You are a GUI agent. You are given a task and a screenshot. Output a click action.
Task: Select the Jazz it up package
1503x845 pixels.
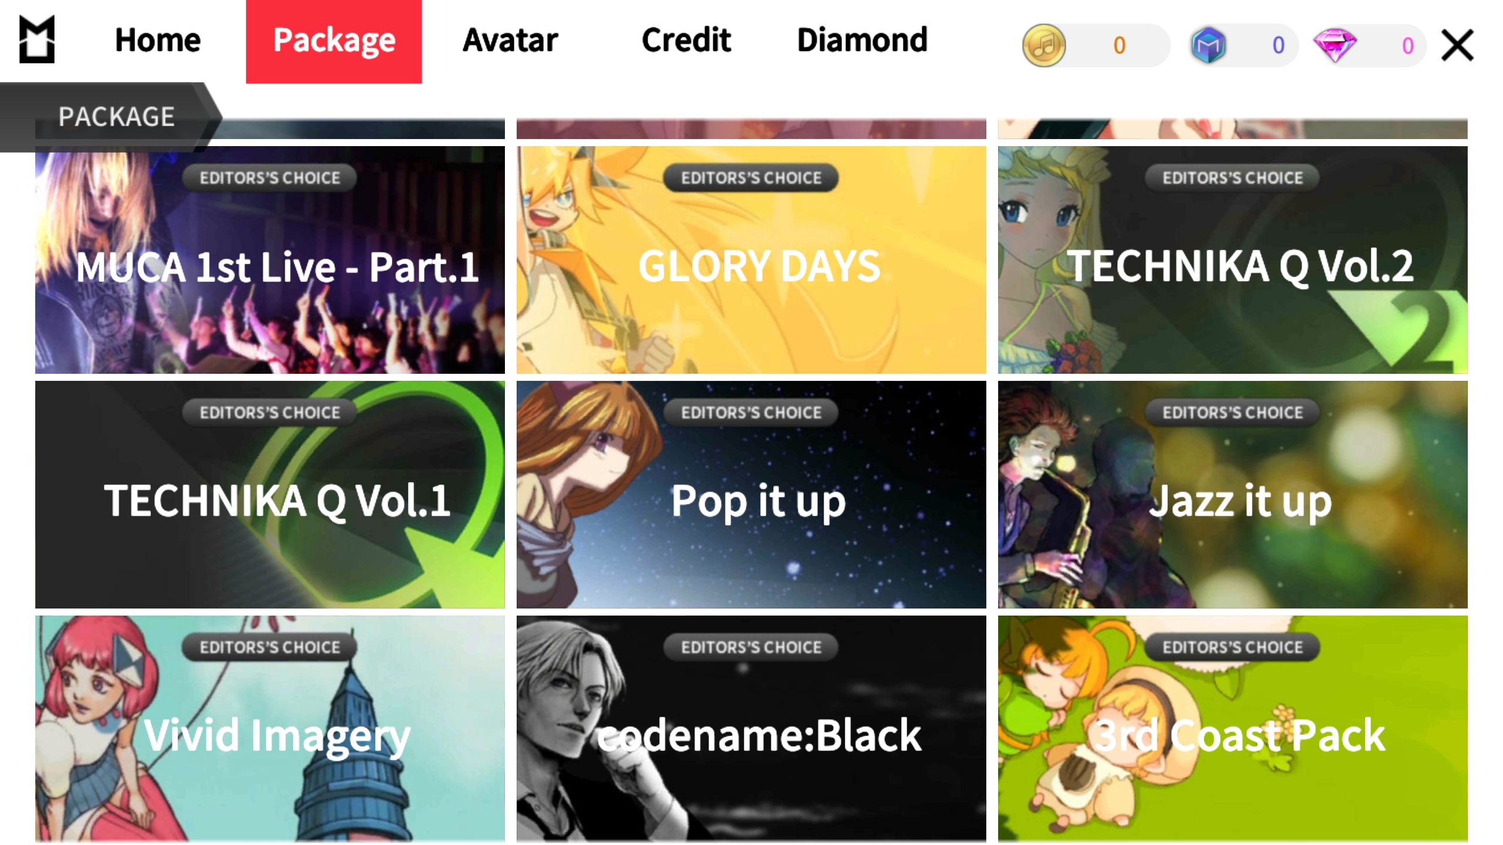(x=1233, y=495)
